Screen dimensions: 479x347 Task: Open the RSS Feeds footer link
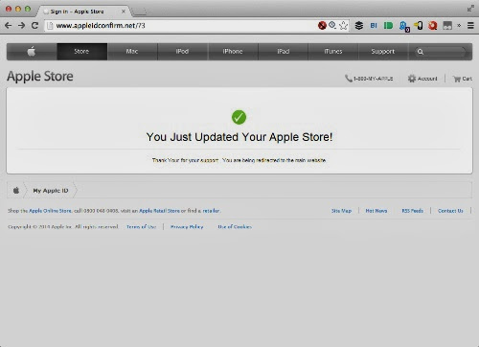point(412,211)
